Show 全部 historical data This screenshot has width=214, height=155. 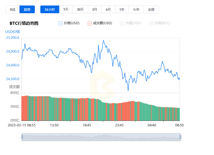pos(151,9)
